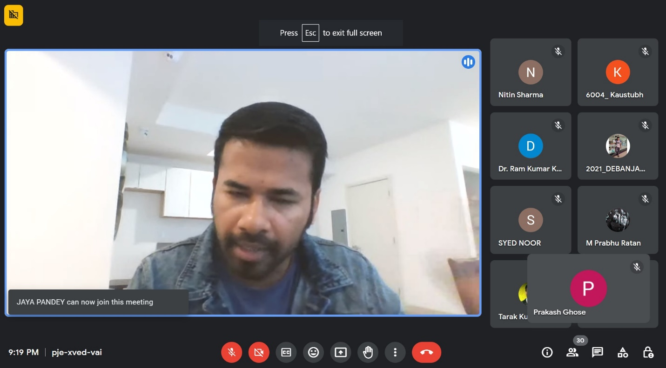The image size is (666, 368).
Task: Unmute the microphone in the bottom bar
Action: pyautogui.click(x=231, y=353)
